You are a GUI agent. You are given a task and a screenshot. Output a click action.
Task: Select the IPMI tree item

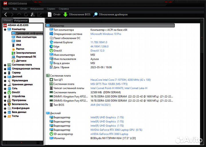(19, 45)
